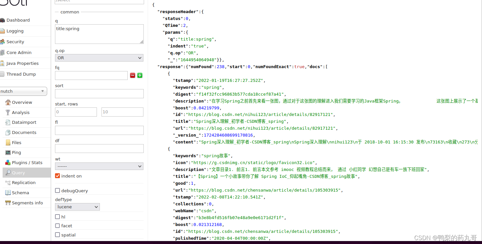Click the fl input field
The height and width of the screenshot is (244, 482).
[x=99, y=130]
